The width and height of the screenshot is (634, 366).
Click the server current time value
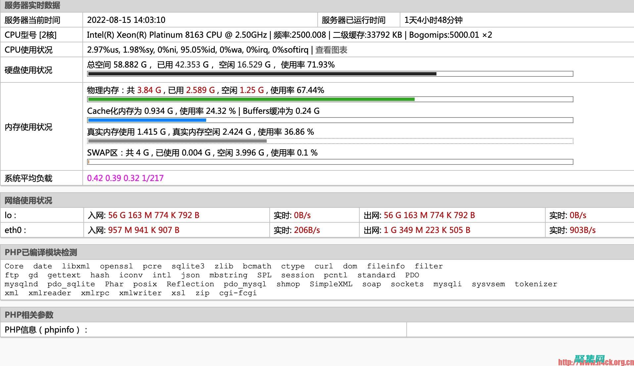[x=126, y=20]
